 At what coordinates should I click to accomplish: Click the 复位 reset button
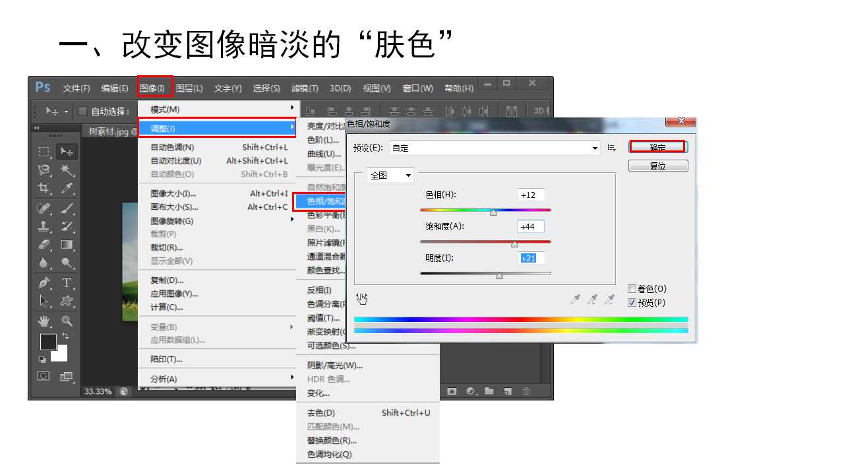(658, 166)
